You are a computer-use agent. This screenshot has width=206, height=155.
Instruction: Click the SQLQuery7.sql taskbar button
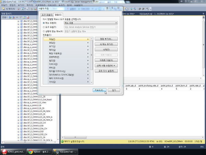(x=65, y=152)
